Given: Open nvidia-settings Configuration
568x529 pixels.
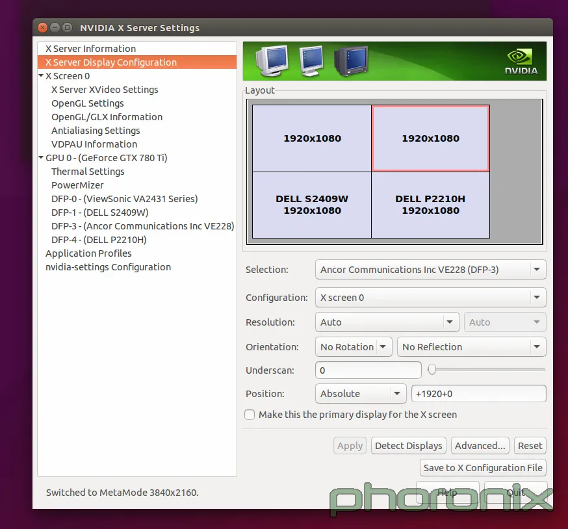Looking at the screenshot, I should click(x=108, y=267).
